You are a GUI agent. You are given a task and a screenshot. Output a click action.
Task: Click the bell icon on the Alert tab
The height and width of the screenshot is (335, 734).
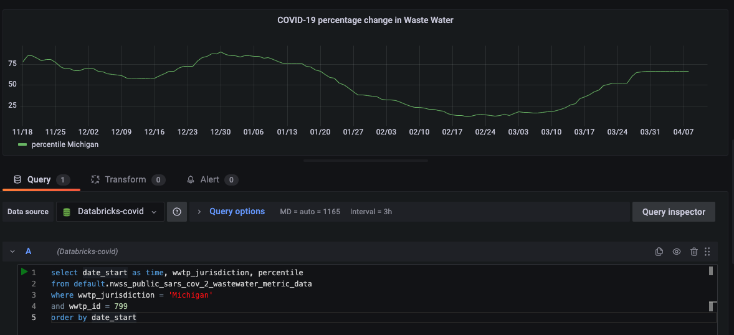click(191, 179)
